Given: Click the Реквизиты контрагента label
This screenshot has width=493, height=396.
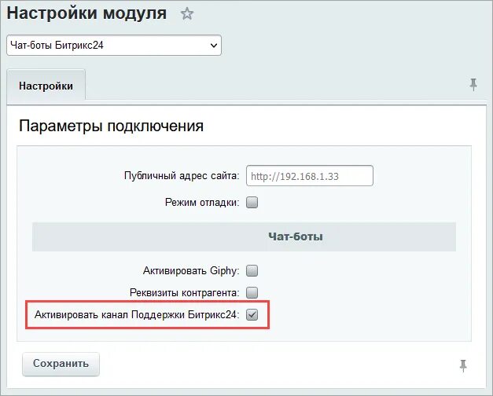Looking at the screenshot, I should click(x=185, y=292).
